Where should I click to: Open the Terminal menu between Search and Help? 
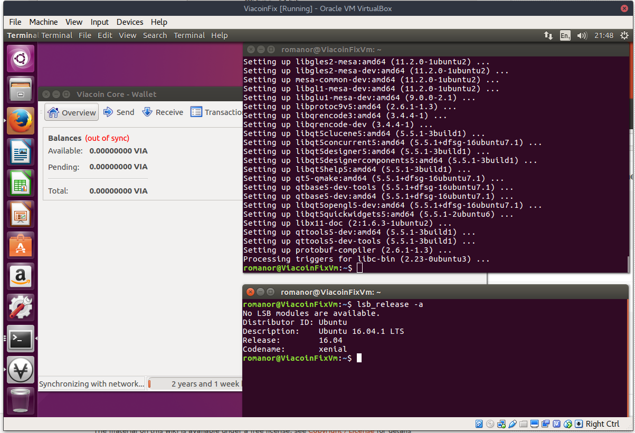pos(189,35)
